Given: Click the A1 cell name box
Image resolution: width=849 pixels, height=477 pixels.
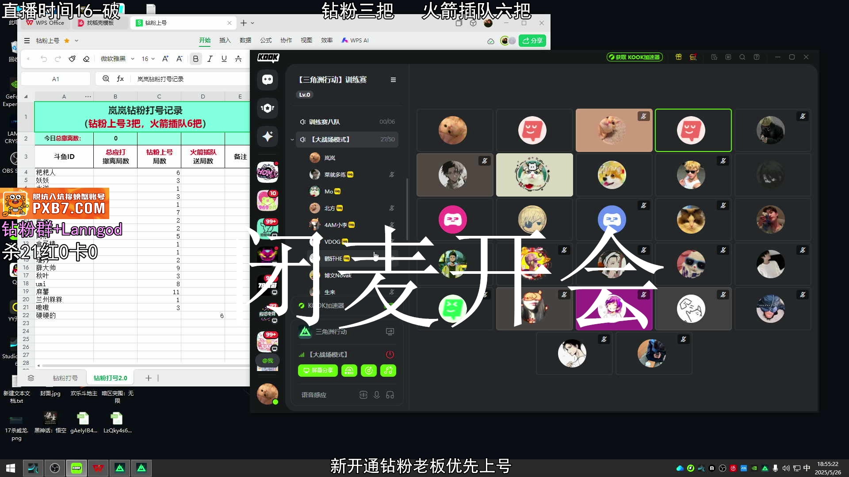Looking at the screenshot, I should 56,79.
